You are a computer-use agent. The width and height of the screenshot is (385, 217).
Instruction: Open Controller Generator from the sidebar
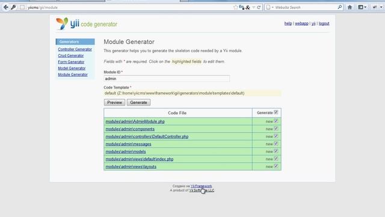(75, 49)
